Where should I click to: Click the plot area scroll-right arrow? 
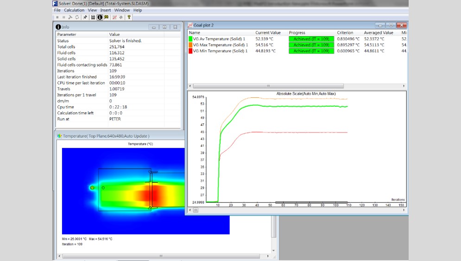click(404, 210)
